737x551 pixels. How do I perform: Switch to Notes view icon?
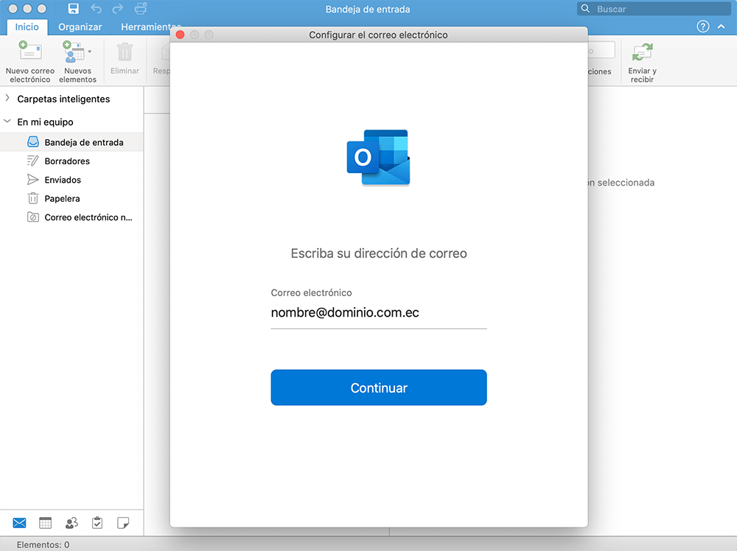[x=123, y=523]
